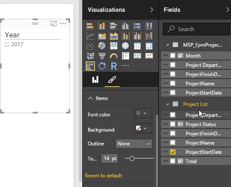
Task: Toggle the 2017 checkbox in Year slicer
Action: (7, 45)
